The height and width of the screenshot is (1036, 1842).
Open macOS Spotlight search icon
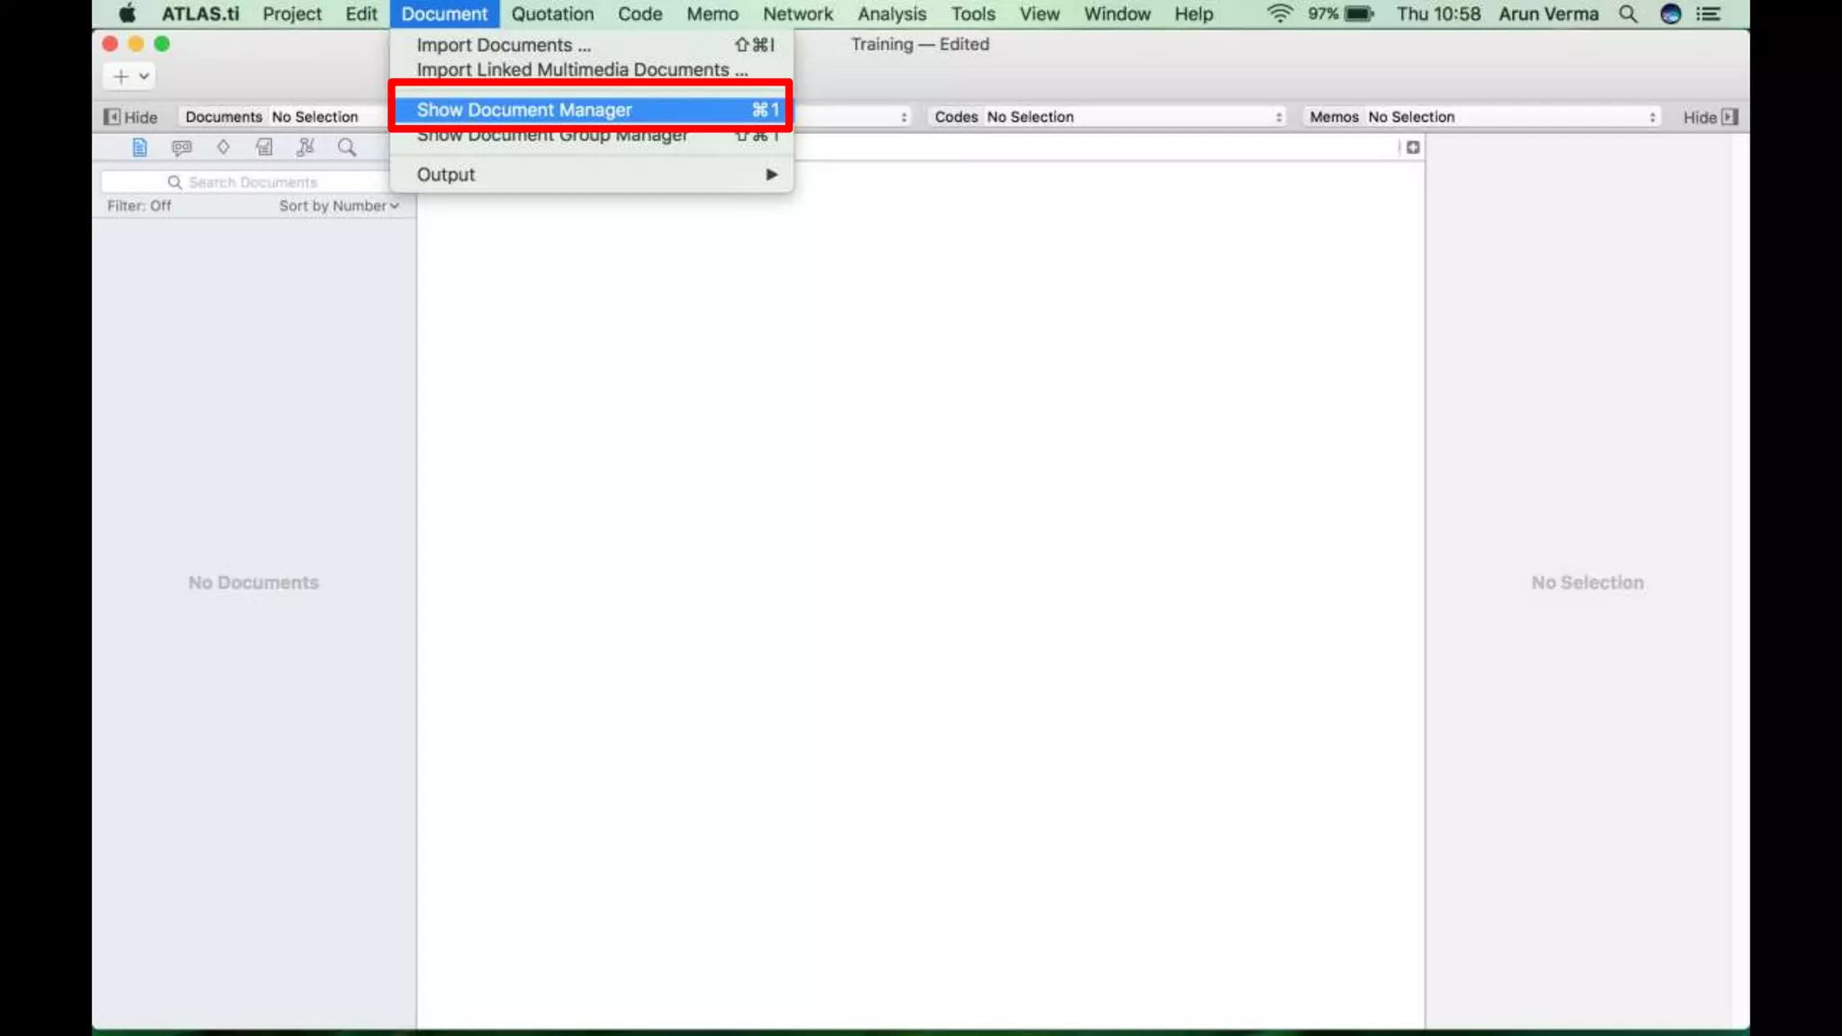click(1628, 14)
